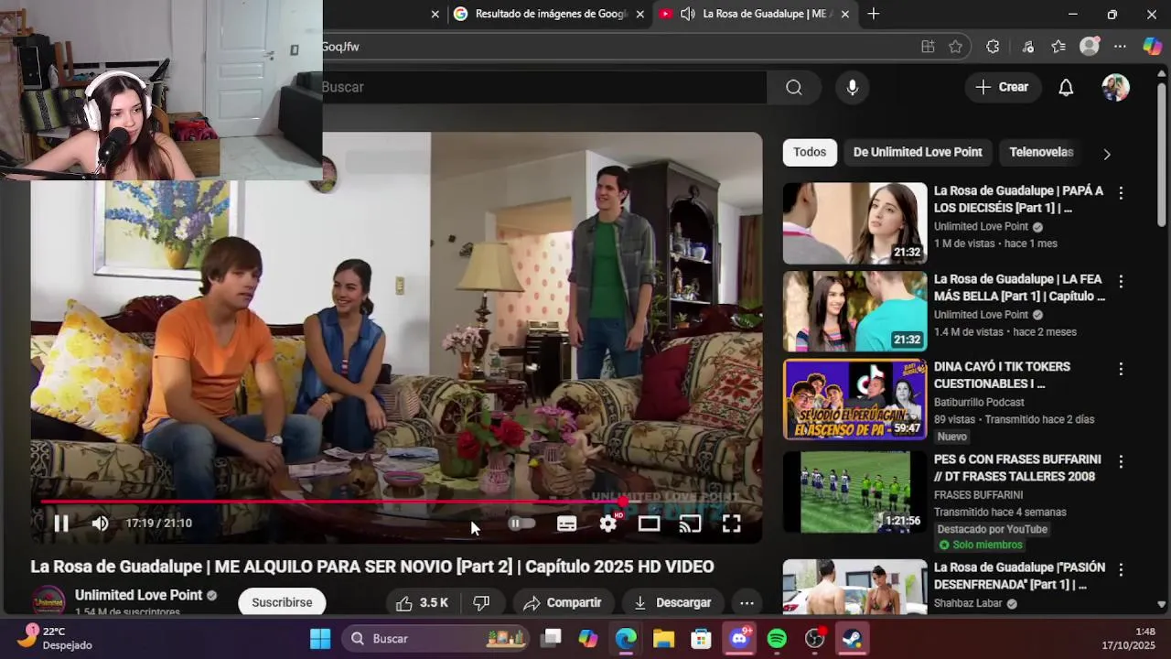Open the 22°C Despejado weather widget

click(x=57, y=638)
